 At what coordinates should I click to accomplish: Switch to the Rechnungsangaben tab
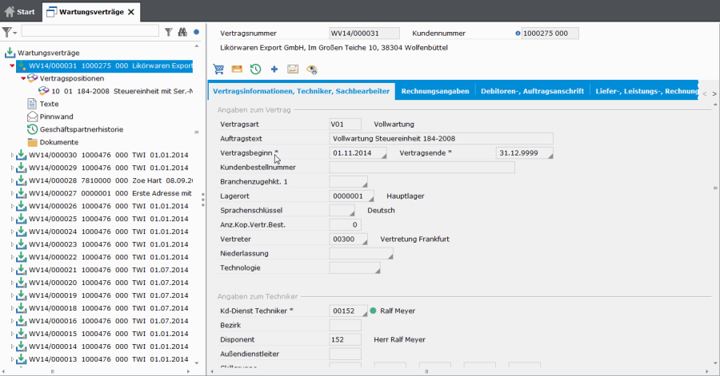(435, 91)
